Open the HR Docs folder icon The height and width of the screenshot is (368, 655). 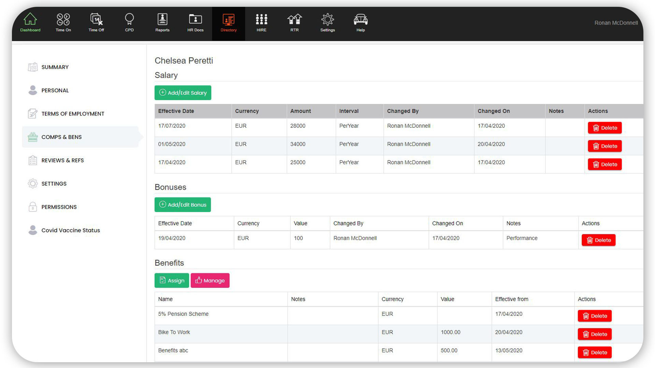pyautogui.click(x=195, y=19)
